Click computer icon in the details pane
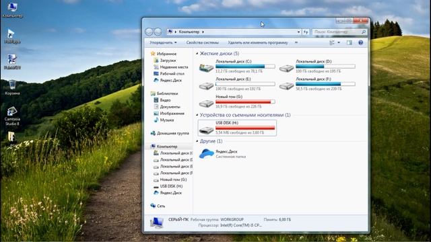Image resolution: width=431 pixels, height=242 pixels. (156, 223)
